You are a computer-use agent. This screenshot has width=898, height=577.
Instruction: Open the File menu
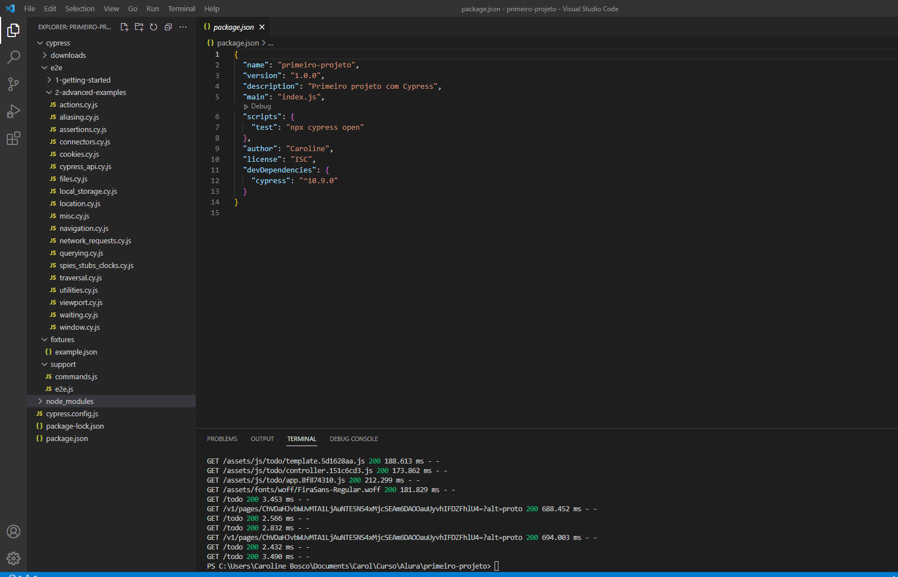30,8
